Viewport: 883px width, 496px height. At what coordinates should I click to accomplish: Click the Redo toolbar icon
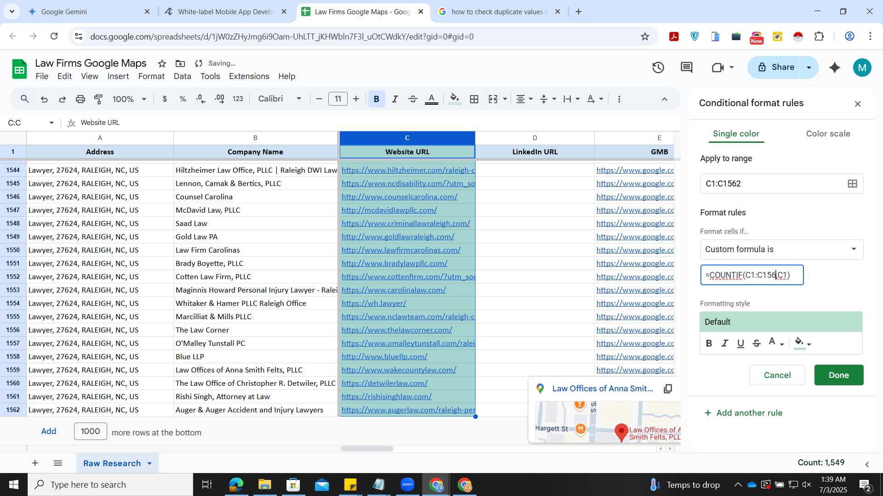[x=62, y=99]
